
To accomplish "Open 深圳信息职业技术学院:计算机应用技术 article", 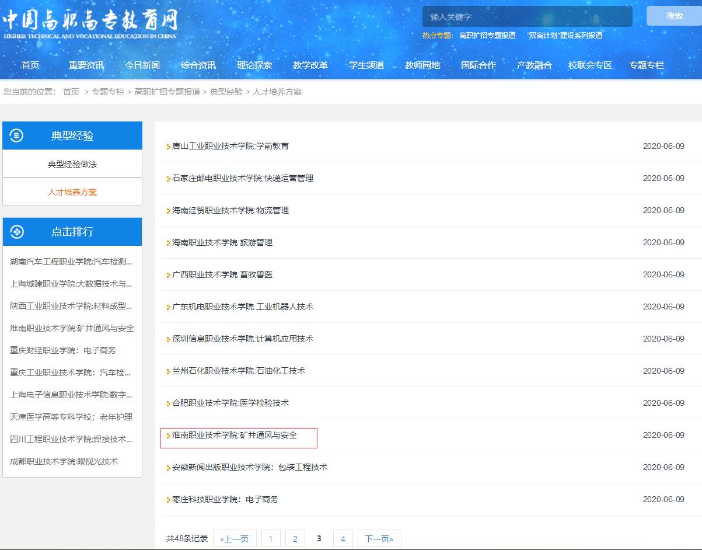I will tap(243, 339).
